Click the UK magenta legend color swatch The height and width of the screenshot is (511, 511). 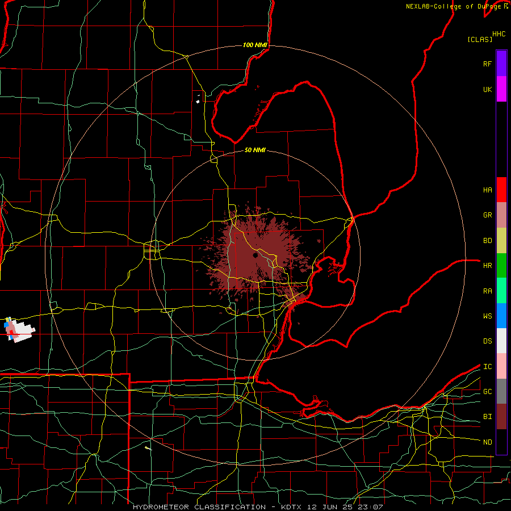tap(501, 89)
